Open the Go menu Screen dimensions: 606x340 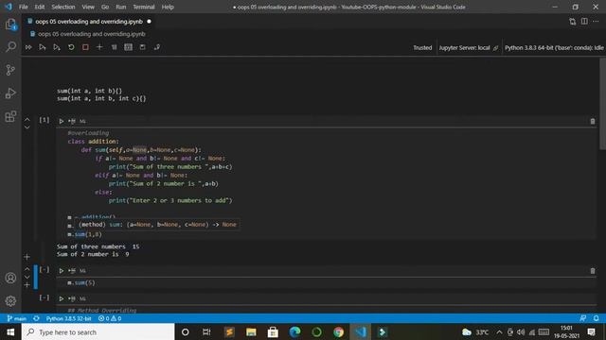coord(105,7)
